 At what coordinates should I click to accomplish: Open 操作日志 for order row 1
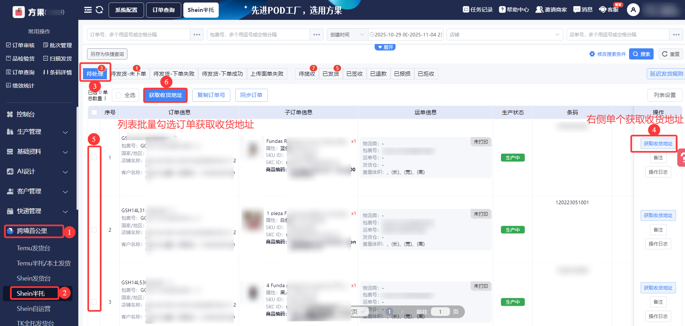point(658,172)
